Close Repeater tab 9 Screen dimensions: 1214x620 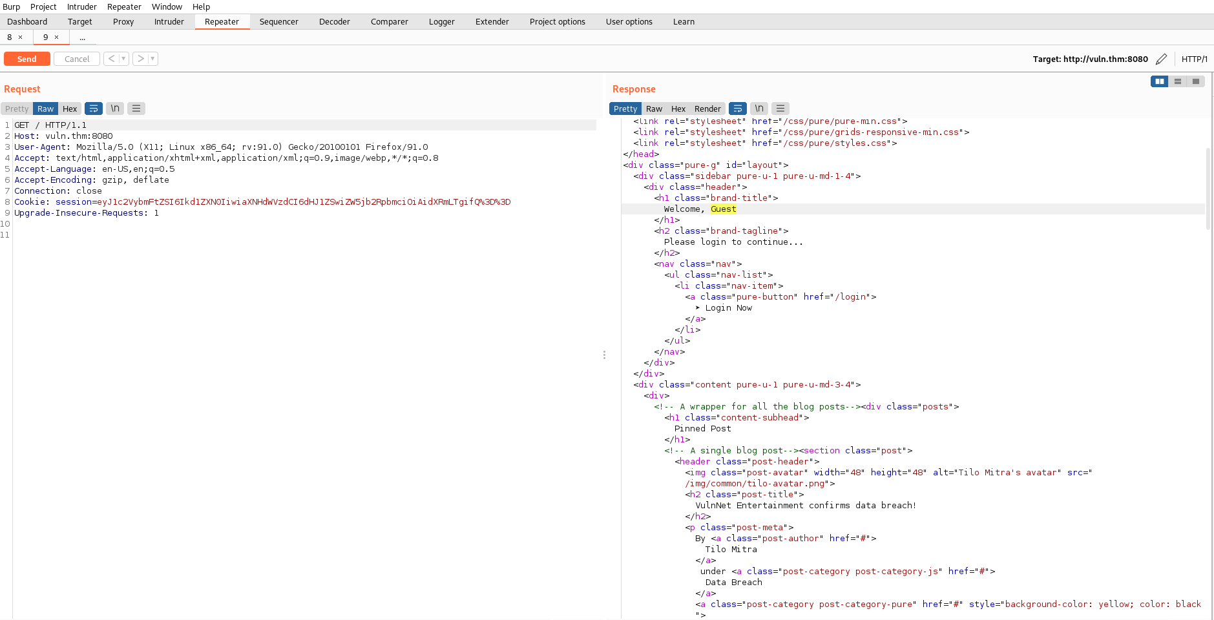point(57,37)
